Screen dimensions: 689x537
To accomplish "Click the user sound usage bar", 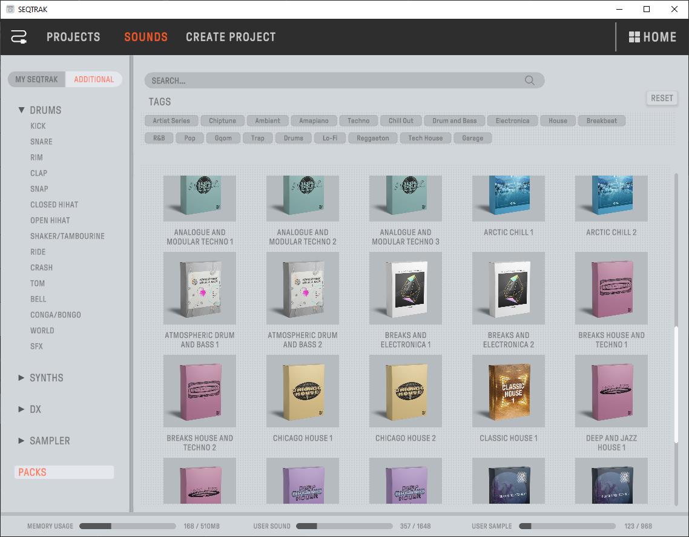I will (344, 526).
